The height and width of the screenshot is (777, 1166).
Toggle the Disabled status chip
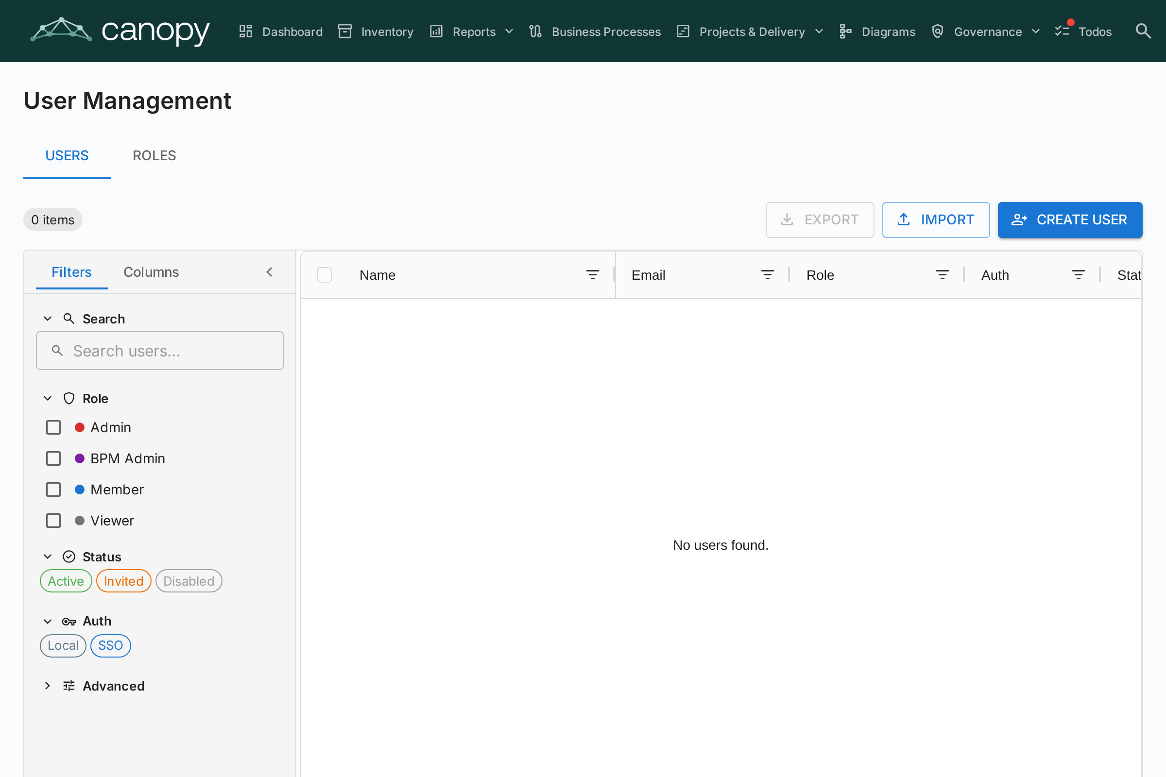[x=189, y=581]
